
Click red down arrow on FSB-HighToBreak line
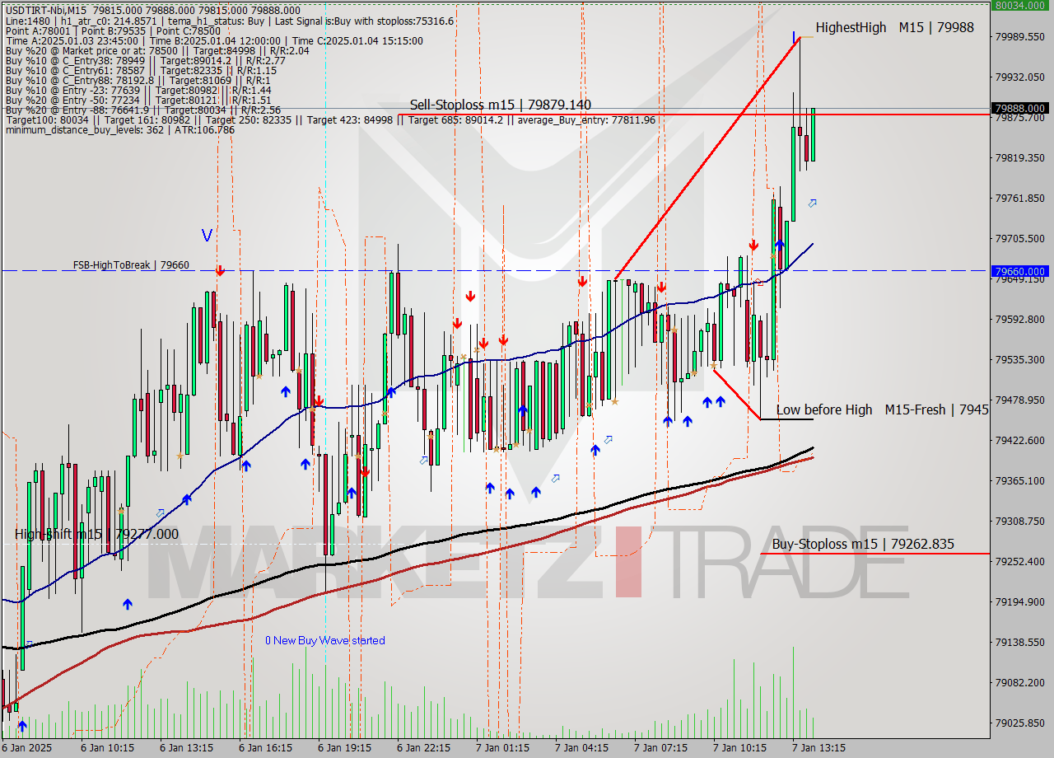(220, 270)
